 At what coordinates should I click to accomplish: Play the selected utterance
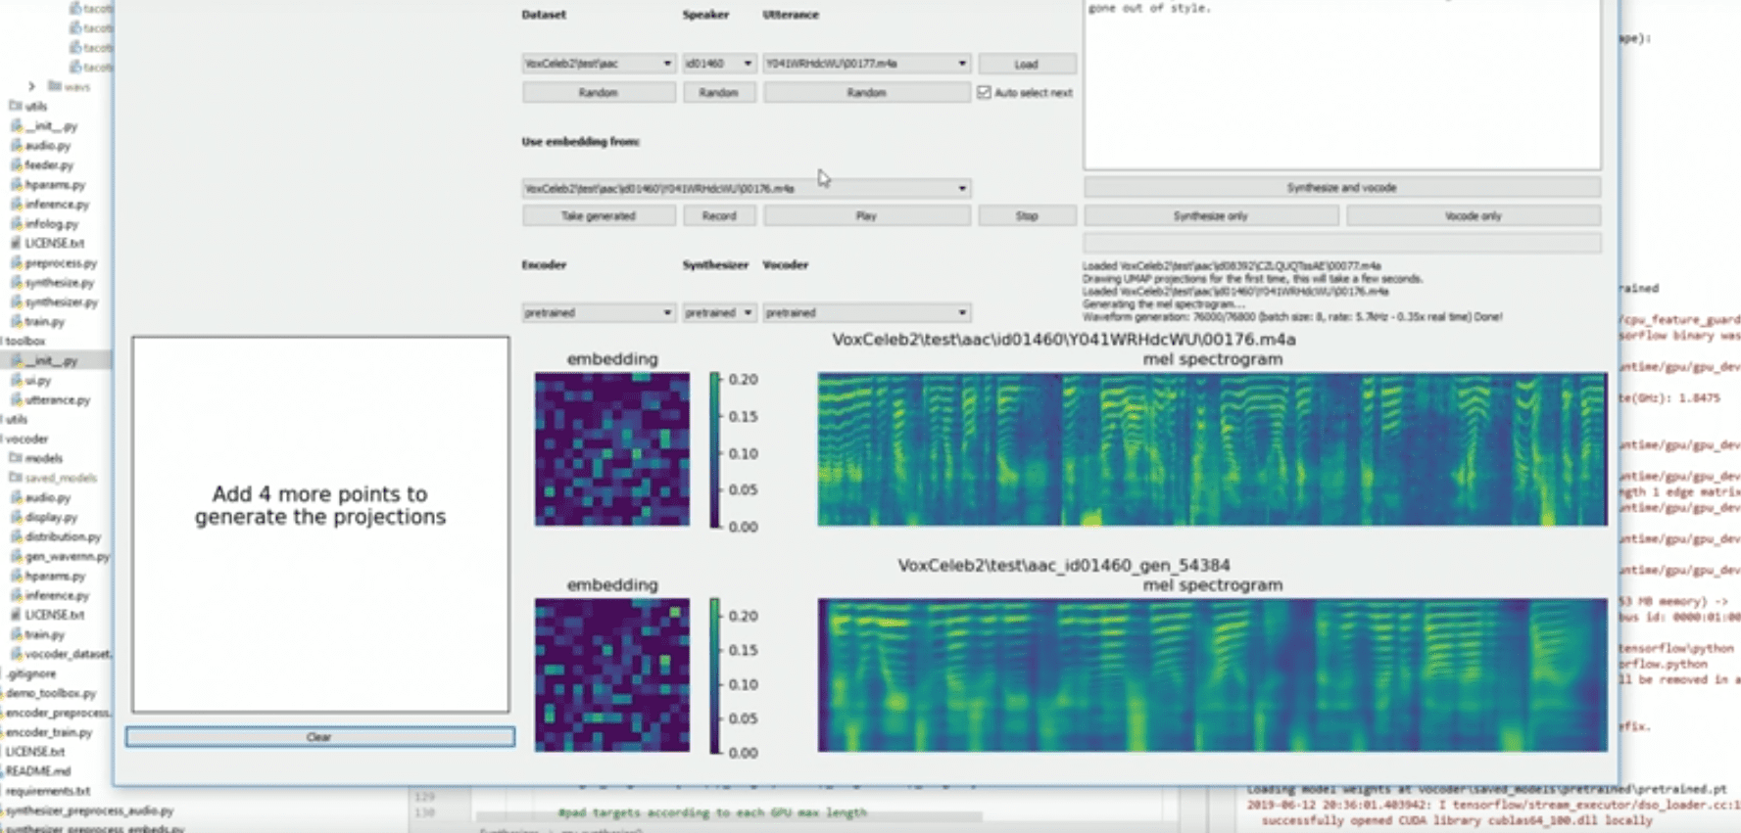(866, 216)
